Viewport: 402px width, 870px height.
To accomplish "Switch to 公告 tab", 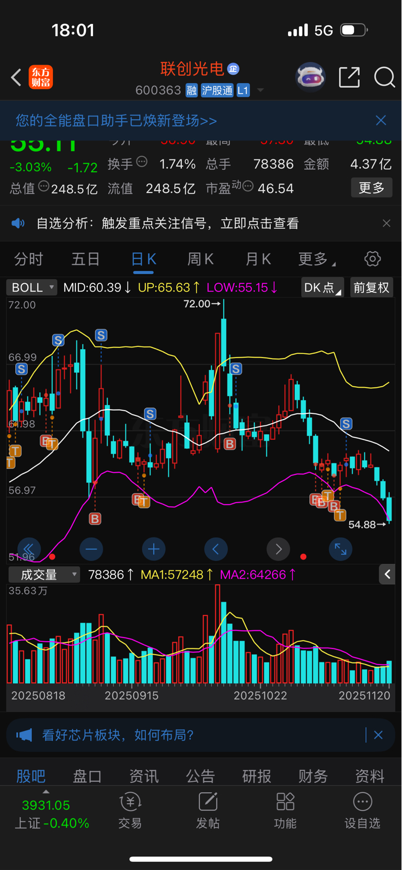I will tap(200, 776).
